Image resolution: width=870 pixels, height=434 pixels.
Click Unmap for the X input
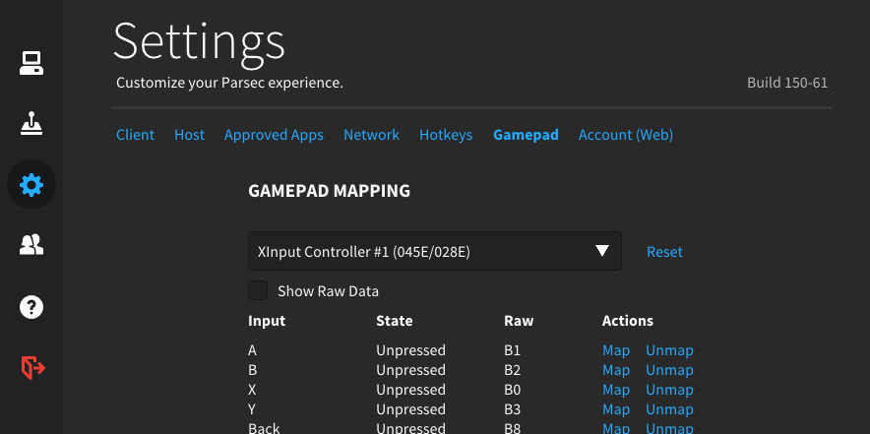coord(669,390)
